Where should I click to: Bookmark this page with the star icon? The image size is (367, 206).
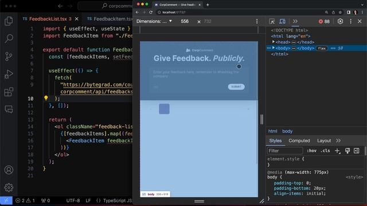340,12
